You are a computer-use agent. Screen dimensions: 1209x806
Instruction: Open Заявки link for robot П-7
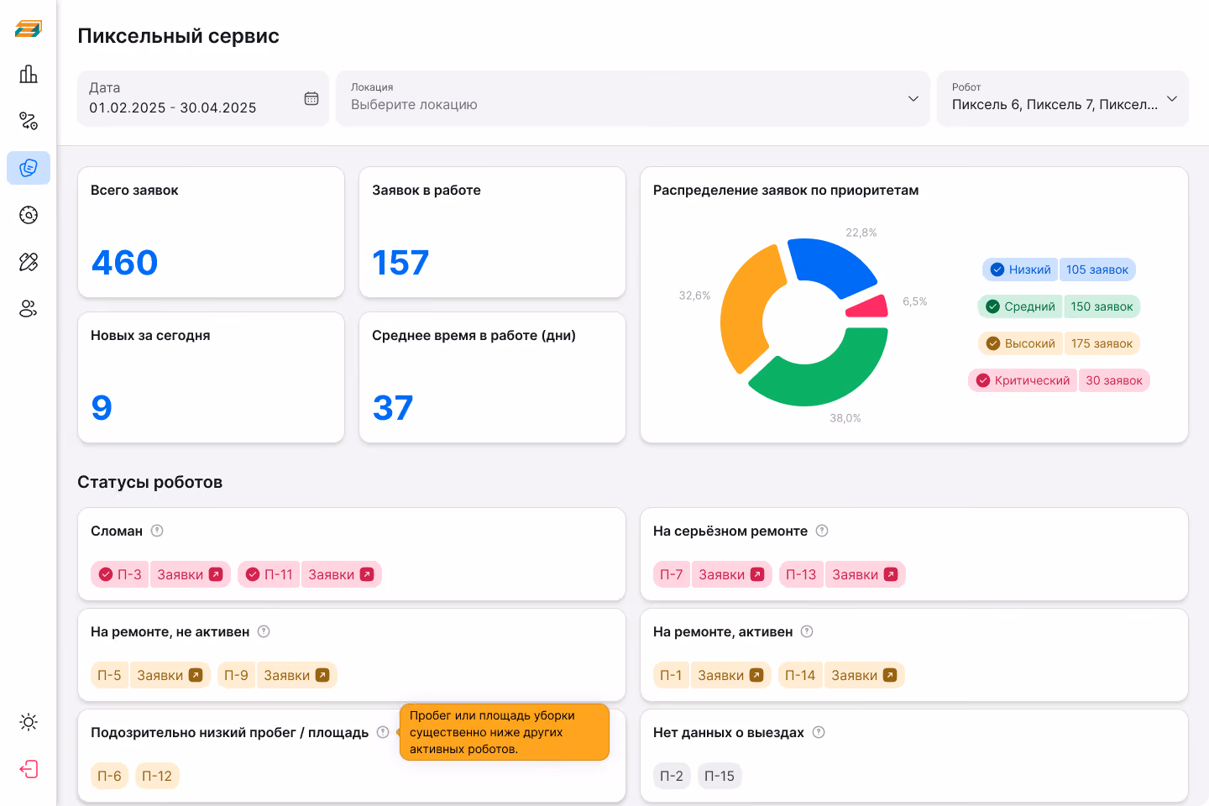(x=731, y=574)
